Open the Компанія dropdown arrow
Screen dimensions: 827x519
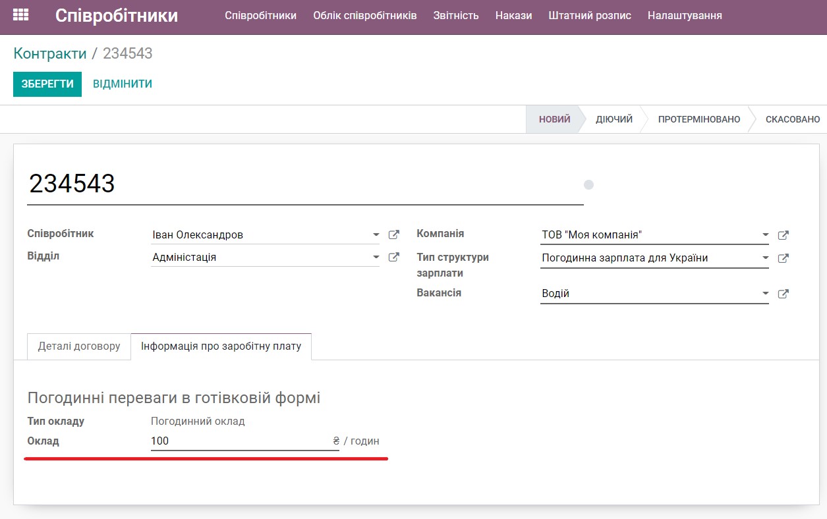point(765,235)
